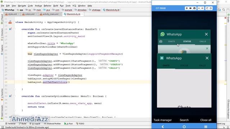Image resolution: width=230 pixels, height=129 pixels.
Task: Open the Run tool window
Action: (x=69, y=124)
